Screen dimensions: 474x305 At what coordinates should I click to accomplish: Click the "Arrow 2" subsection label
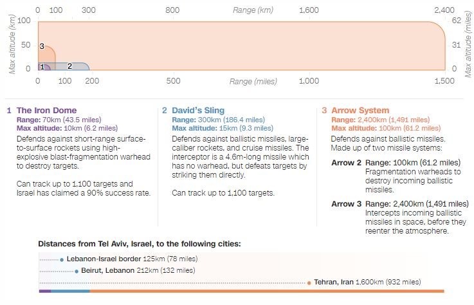pyautogui.click(x=346, y=163)
